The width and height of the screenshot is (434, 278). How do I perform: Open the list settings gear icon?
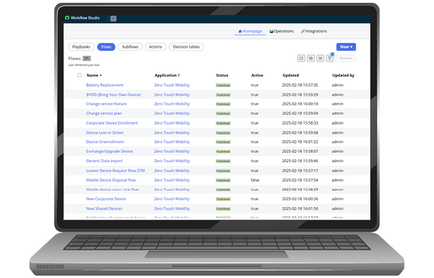pyautogui.click(x=311, y=58)
